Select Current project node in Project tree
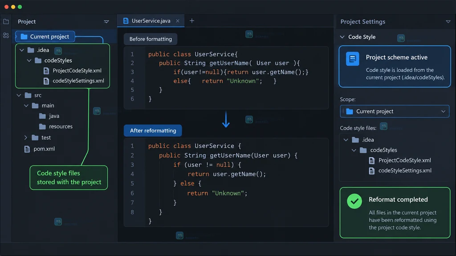Image resolution: width=456 pixels, height=256 pixels. [x=45, y=36]
